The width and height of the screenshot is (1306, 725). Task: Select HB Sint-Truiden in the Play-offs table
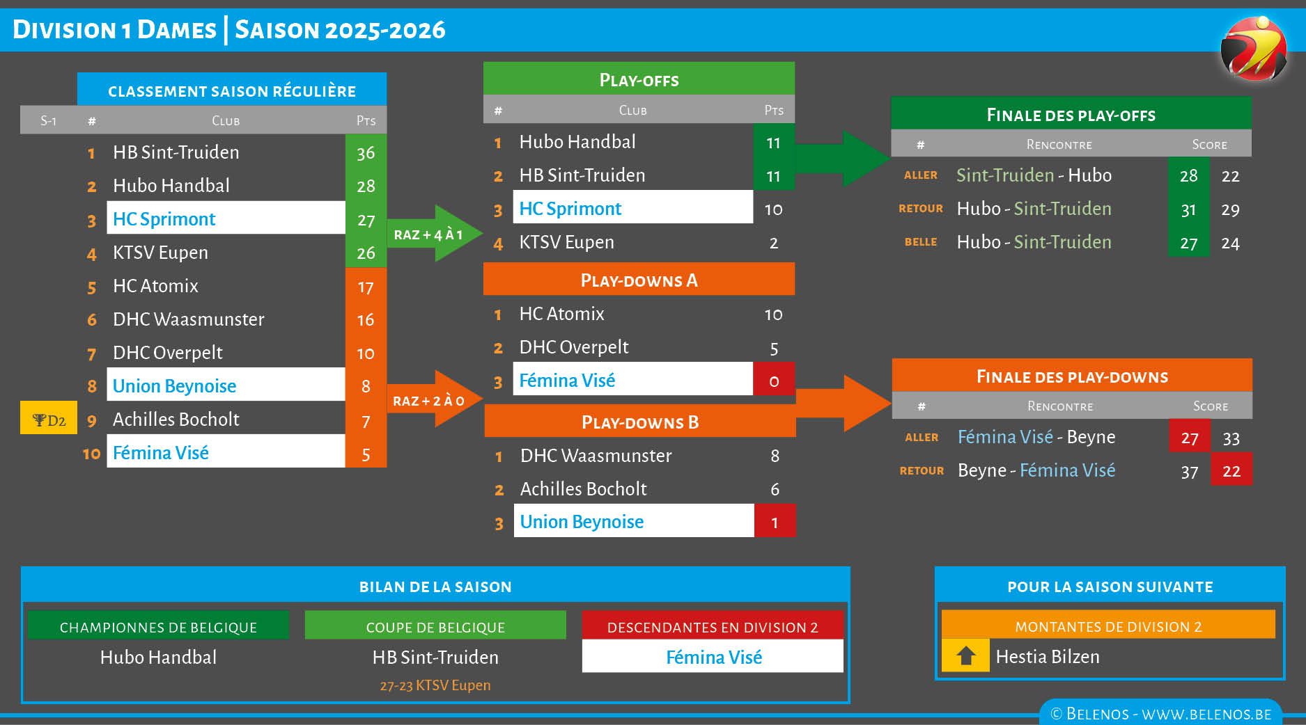582,175
